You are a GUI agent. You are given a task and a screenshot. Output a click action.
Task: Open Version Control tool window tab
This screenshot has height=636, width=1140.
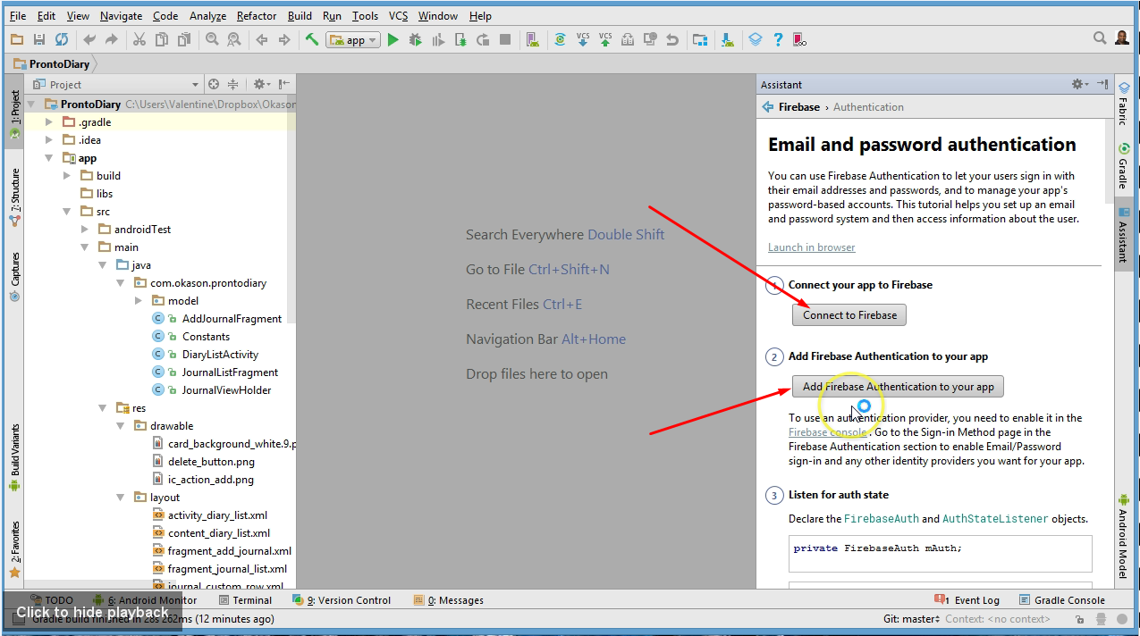point(342,600)
